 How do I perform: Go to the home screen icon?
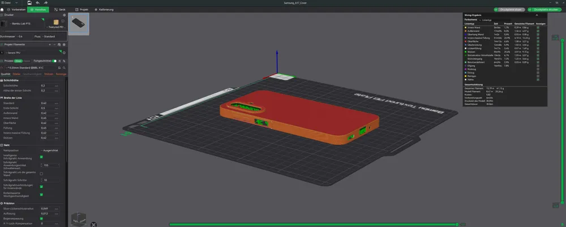click(2, 10)
